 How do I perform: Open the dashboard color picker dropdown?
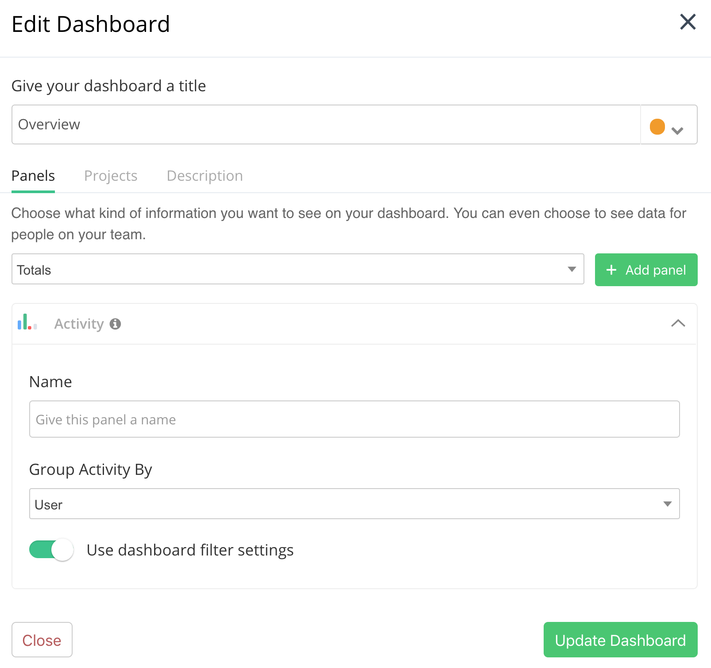tap(669, 125)
